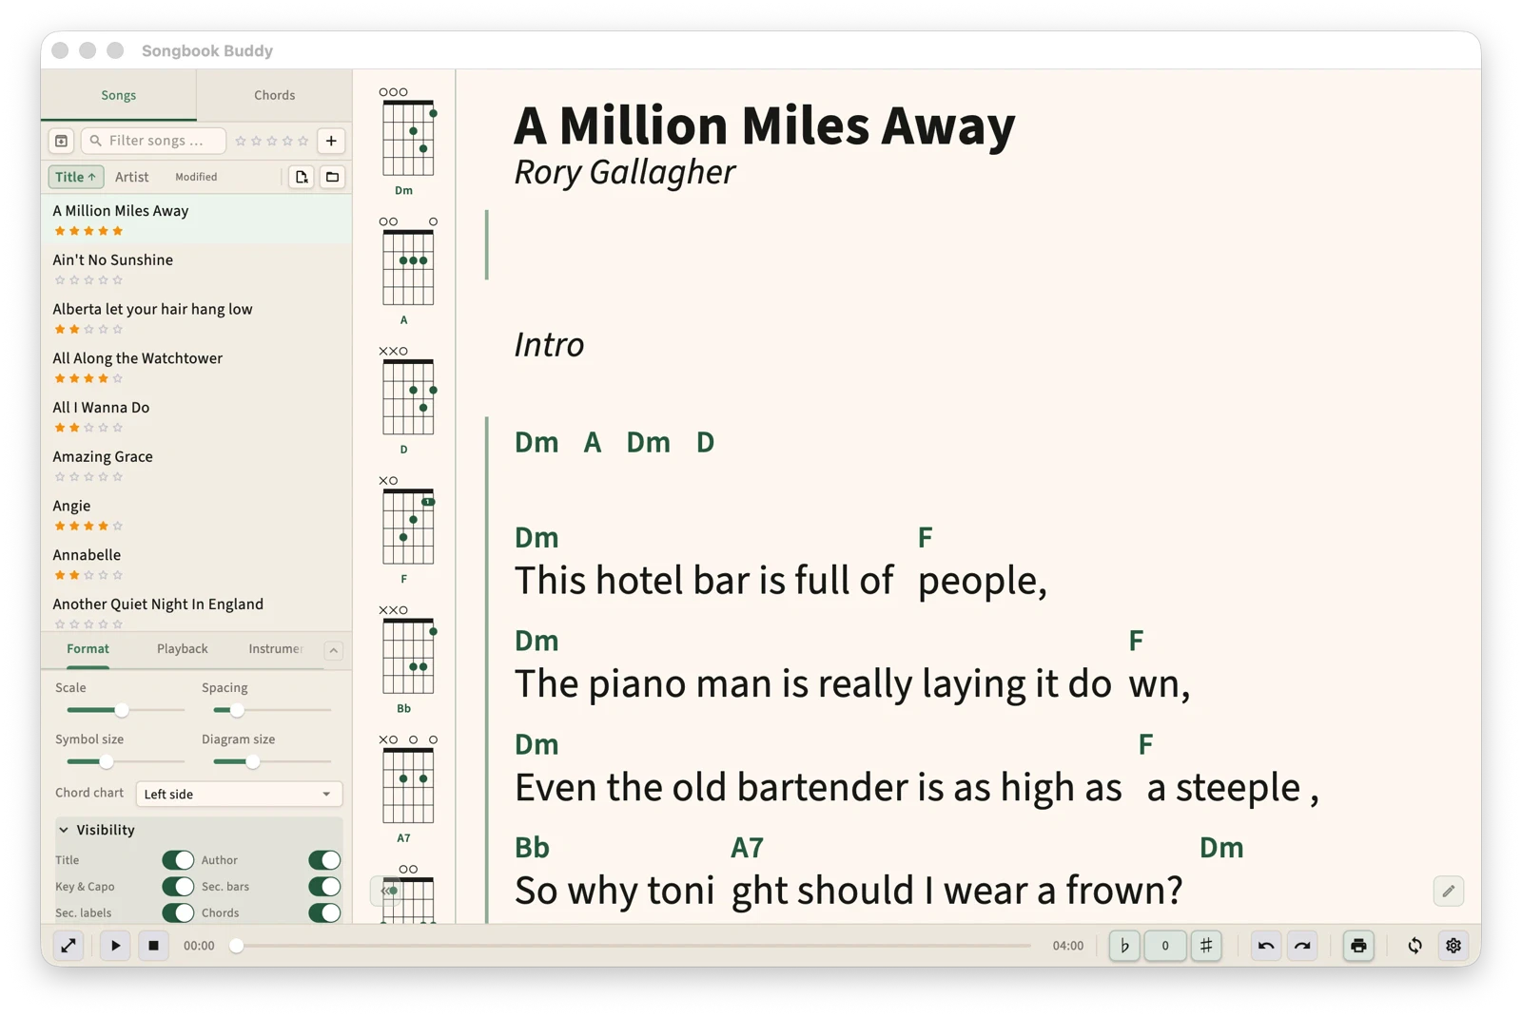Click the folder icon in sort bar
The image size is (1522, 1017).
(x=332, y=177)
